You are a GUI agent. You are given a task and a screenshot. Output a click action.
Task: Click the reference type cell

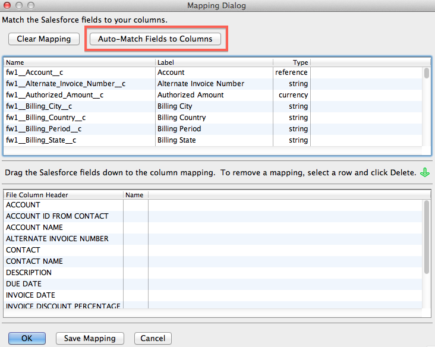click(291, 72)
